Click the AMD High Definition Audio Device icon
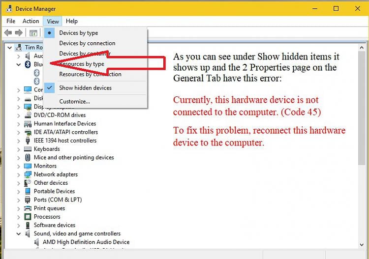The width and height of the screenshot is (369, 259). coord(37,242)
